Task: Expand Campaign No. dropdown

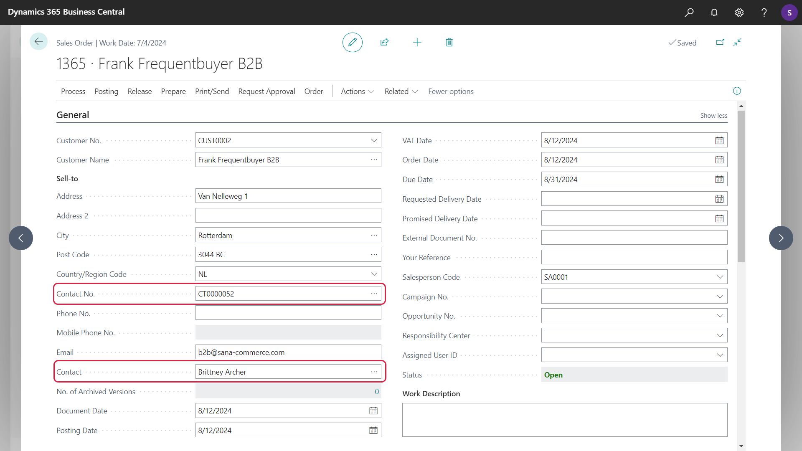Action: pos(720,297)
